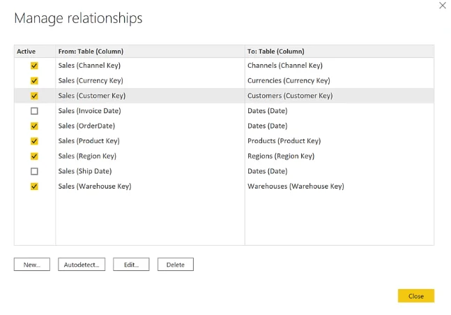
Task: Uncheck Active for Sales (Product Key)
Action: (34, 141)
